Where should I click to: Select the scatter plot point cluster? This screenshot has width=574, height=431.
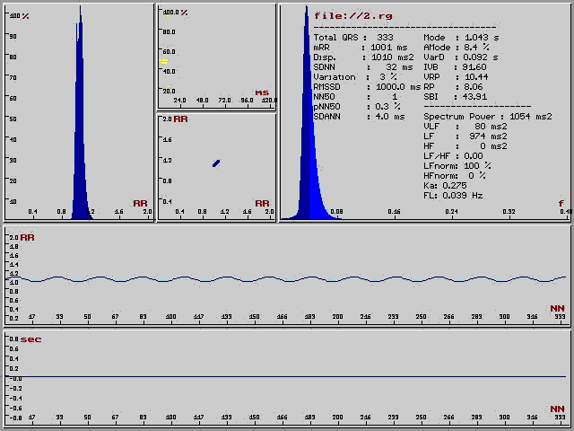tap(216, 163)
